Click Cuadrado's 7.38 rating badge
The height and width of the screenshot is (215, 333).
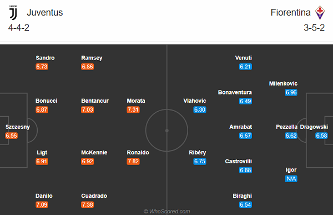pos(88,204)
